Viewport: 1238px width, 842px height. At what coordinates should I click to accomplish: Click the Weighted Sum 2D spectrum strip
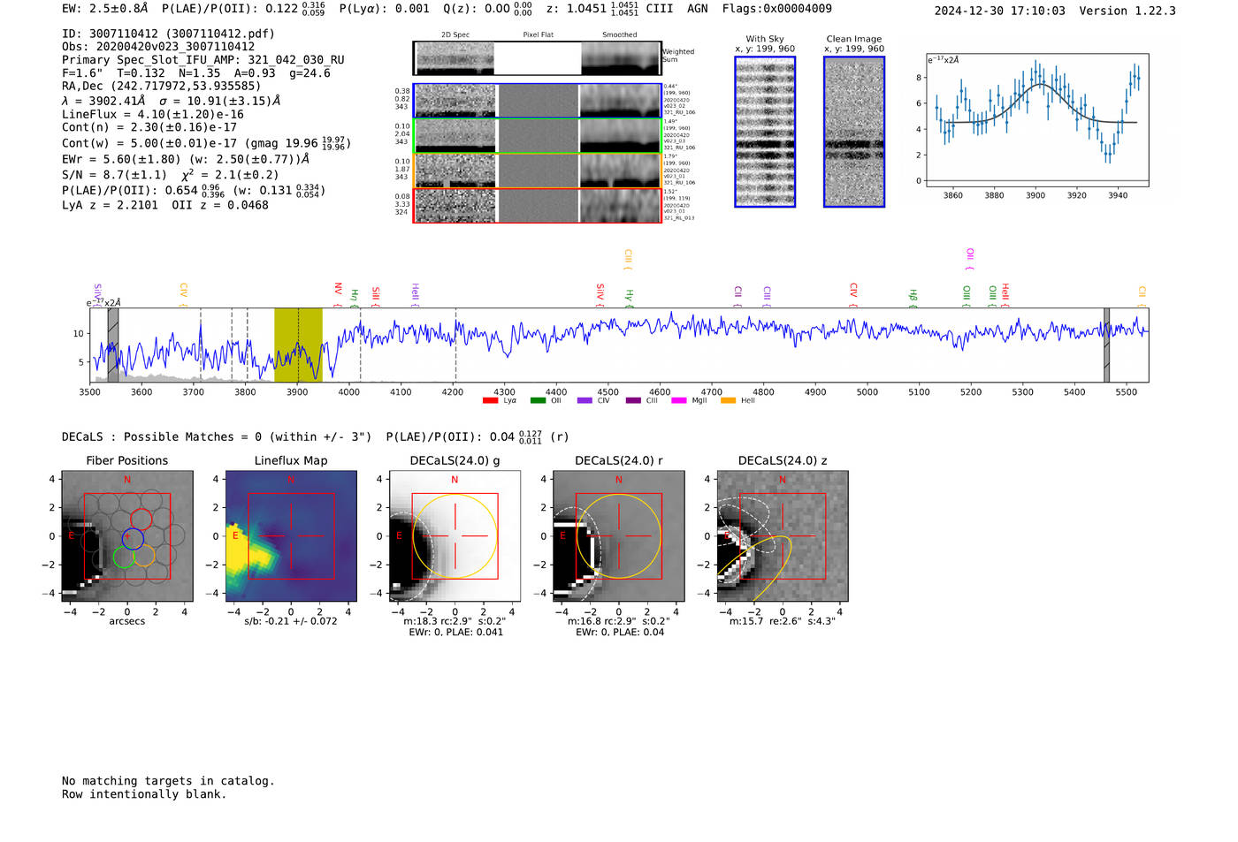coord(538,58)
